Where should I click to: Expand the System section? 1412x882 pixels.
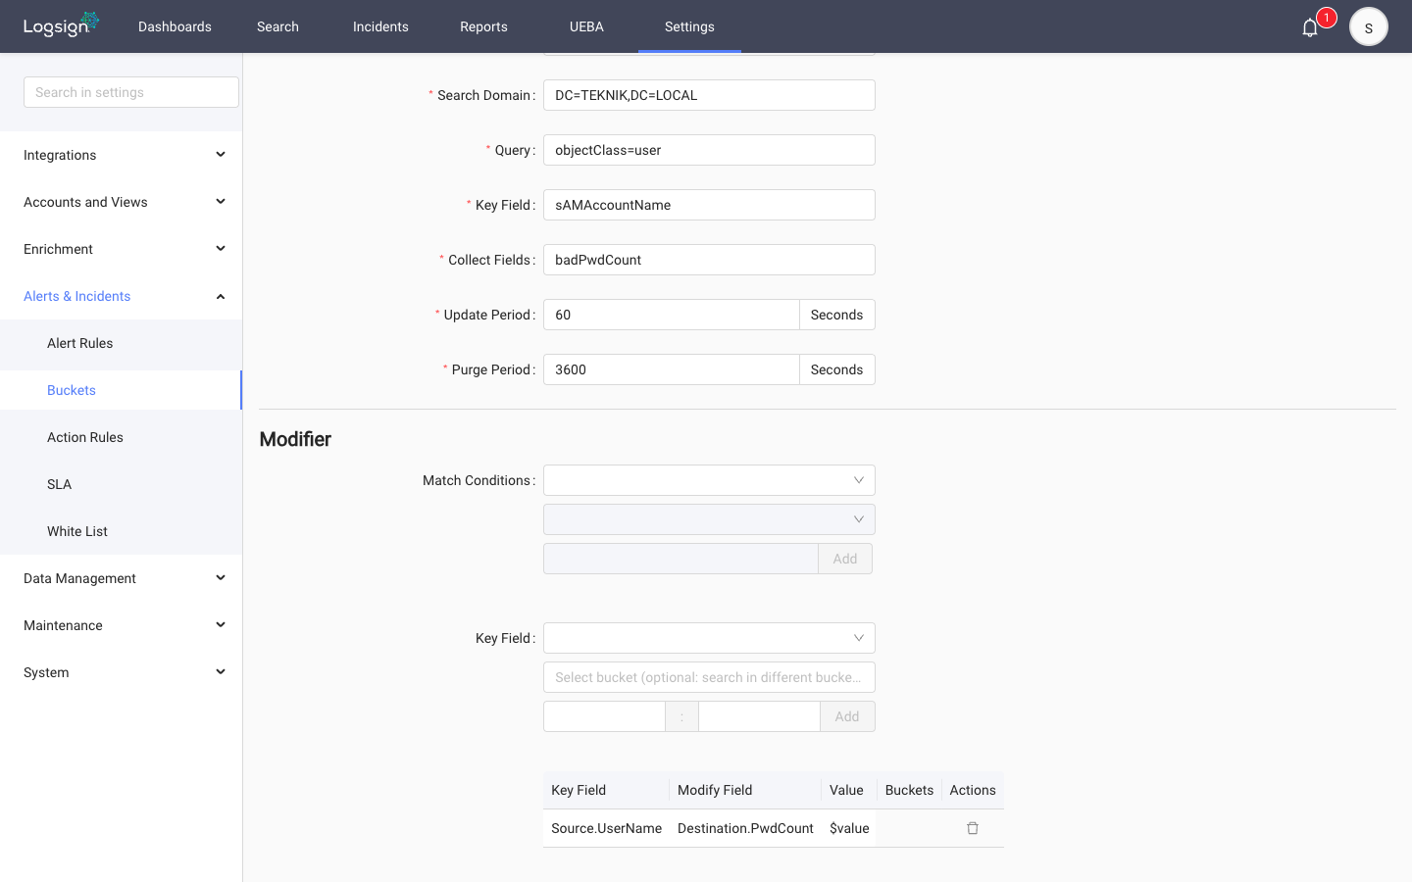(122, 672)
